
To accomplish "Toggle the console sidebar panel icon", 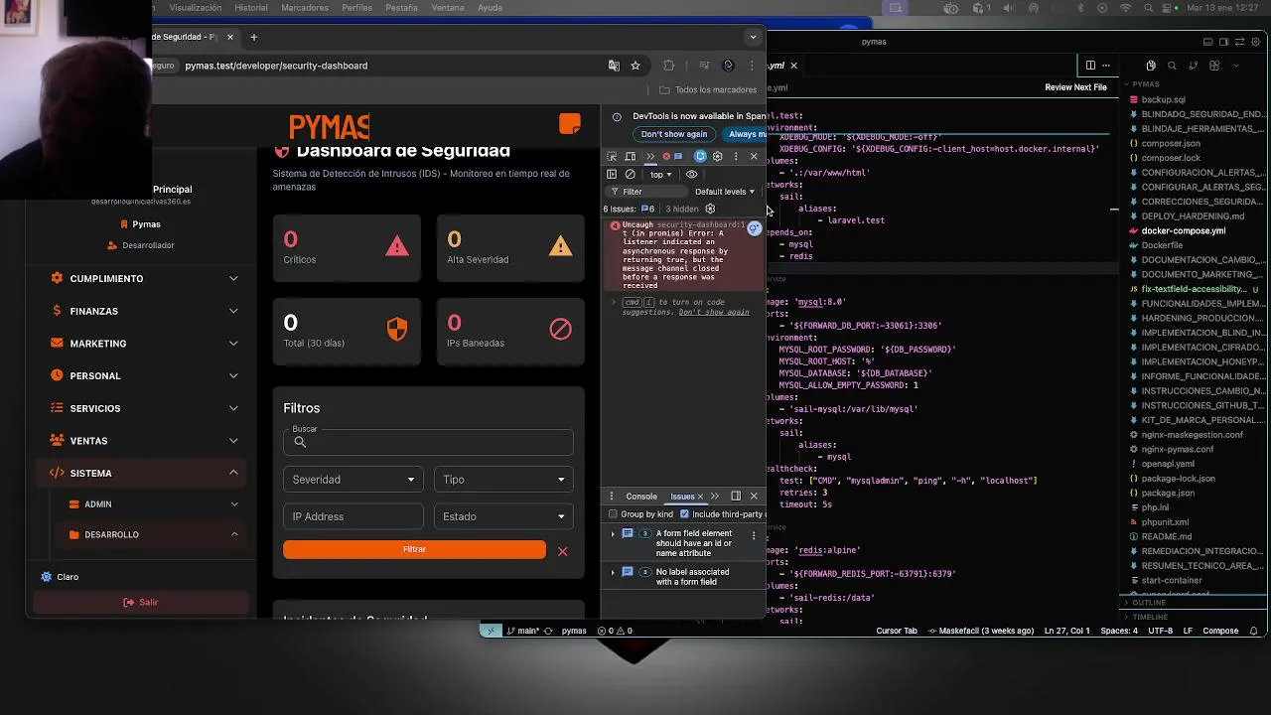I will [x=612, y=175].
